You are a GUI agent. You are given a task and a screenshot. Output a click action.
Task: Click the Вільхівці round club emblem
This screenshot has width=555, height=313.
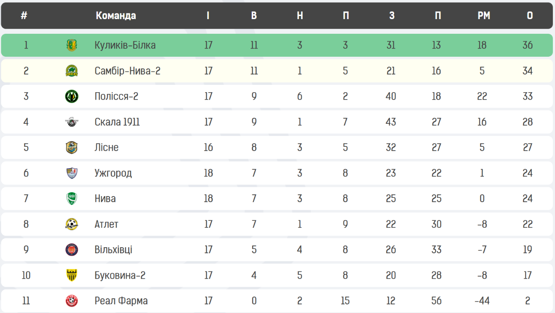click(72, 249)
